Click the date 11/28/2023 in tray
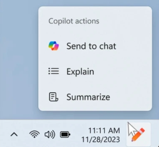This screenshot has height=147, width=159. 101,140
